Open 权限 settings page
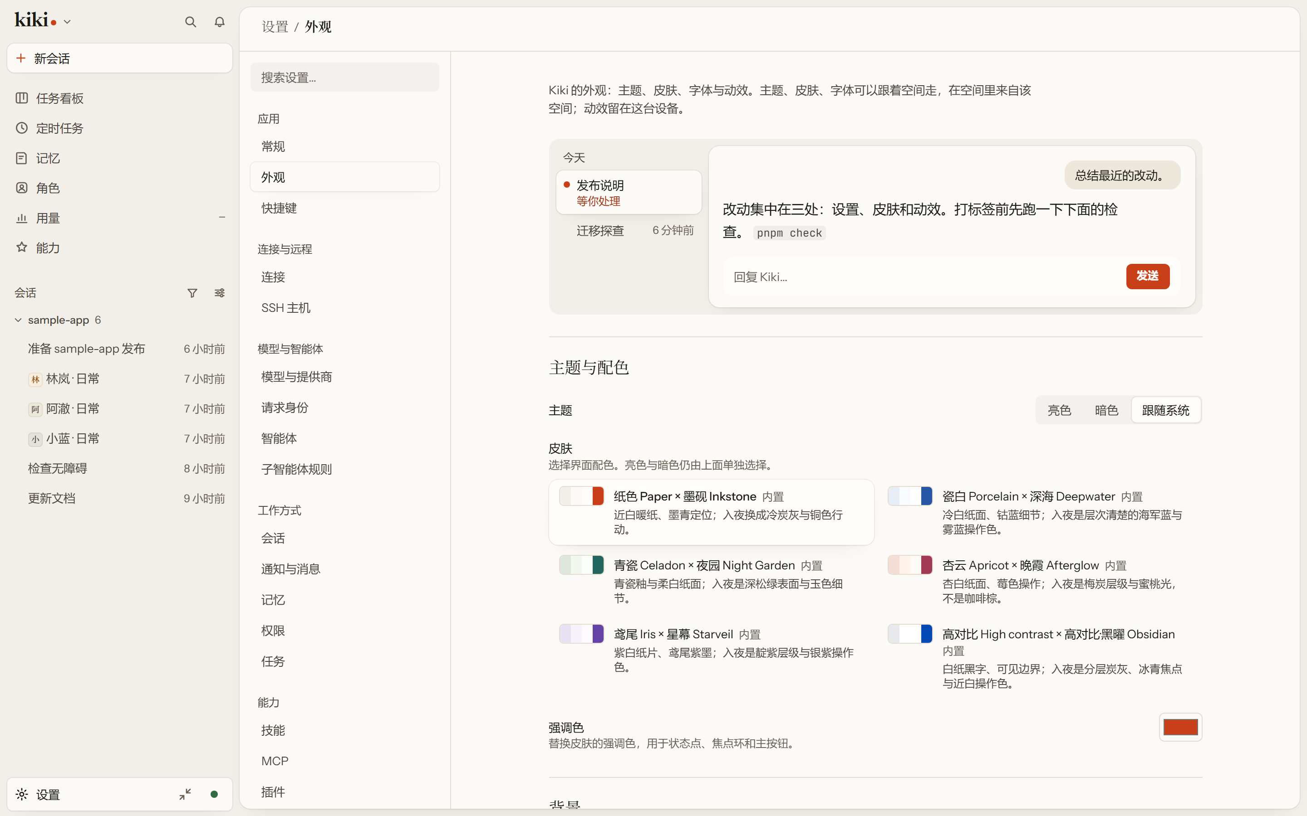 tap(344, 630)
